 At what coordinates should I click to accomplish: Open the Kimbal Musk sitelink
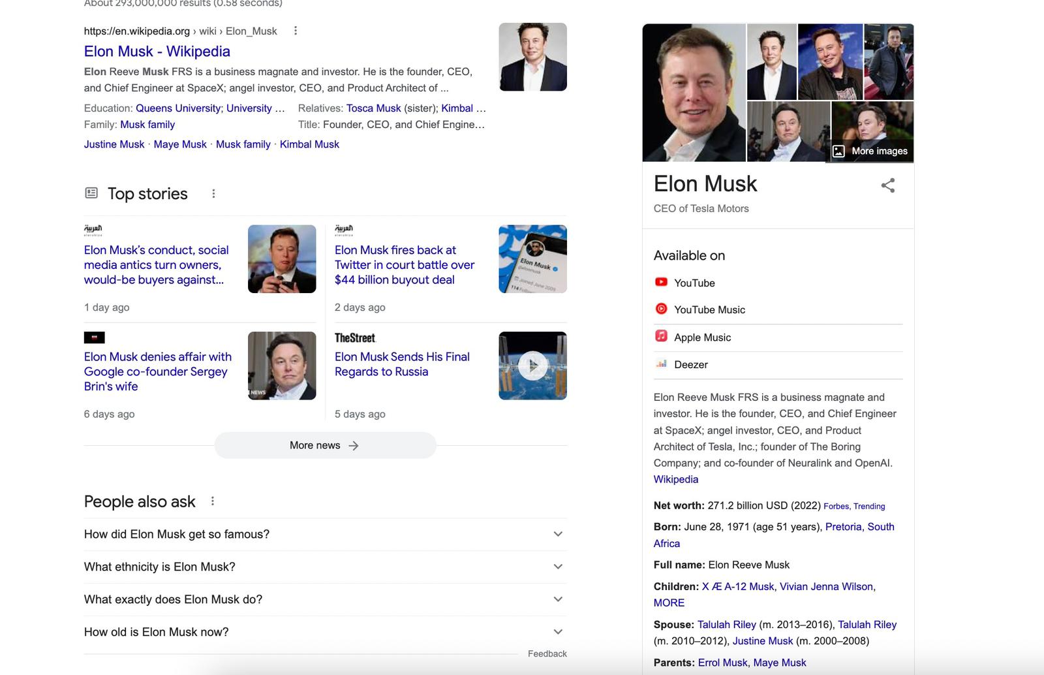tap(309, 144)
